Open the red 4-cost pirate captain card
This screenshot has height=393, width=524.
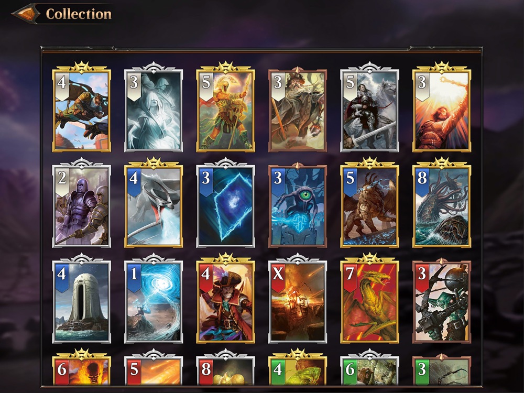[225, 299]
